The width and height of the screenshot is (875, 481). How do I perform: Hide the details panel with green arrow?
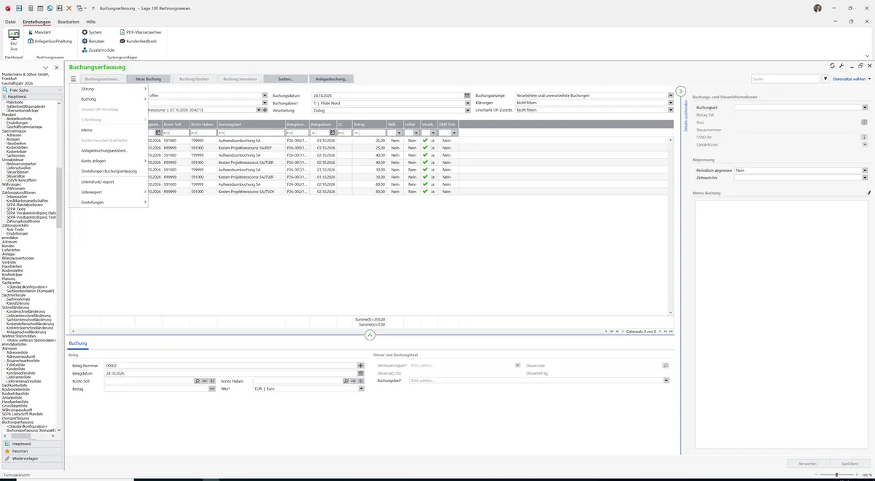[681, 91]
